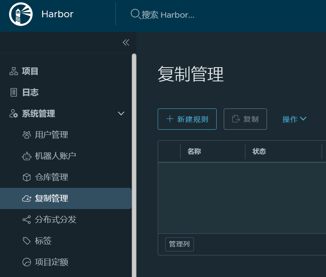Collapse sidebar with double-chevron icon
Viewport: 326px width, 277px height.
(126, 42)
